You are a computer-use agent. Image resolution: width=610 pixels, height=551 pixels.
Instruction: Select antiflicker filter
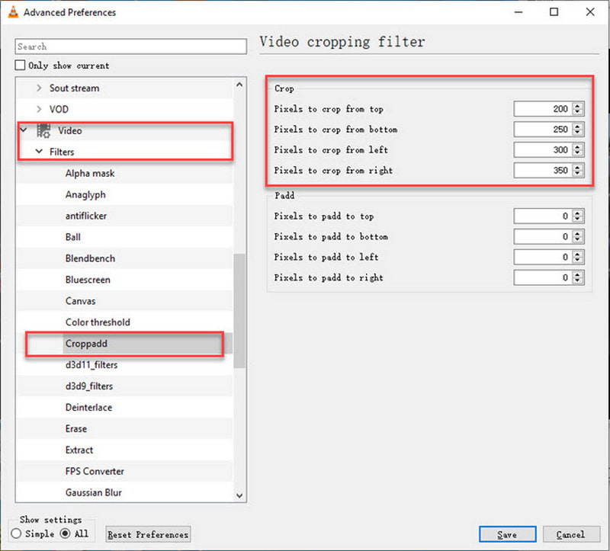86,216
